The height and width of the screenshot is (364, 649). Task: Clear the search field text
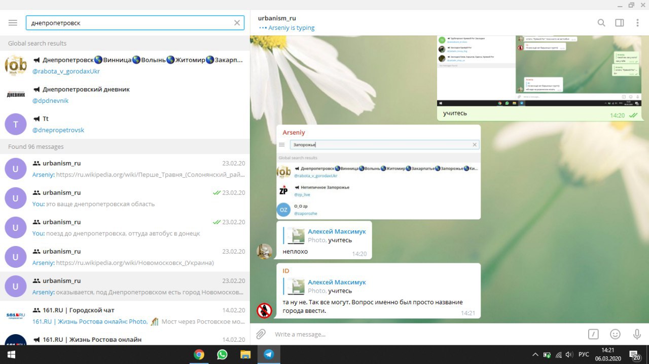click(x=237, y=23)
